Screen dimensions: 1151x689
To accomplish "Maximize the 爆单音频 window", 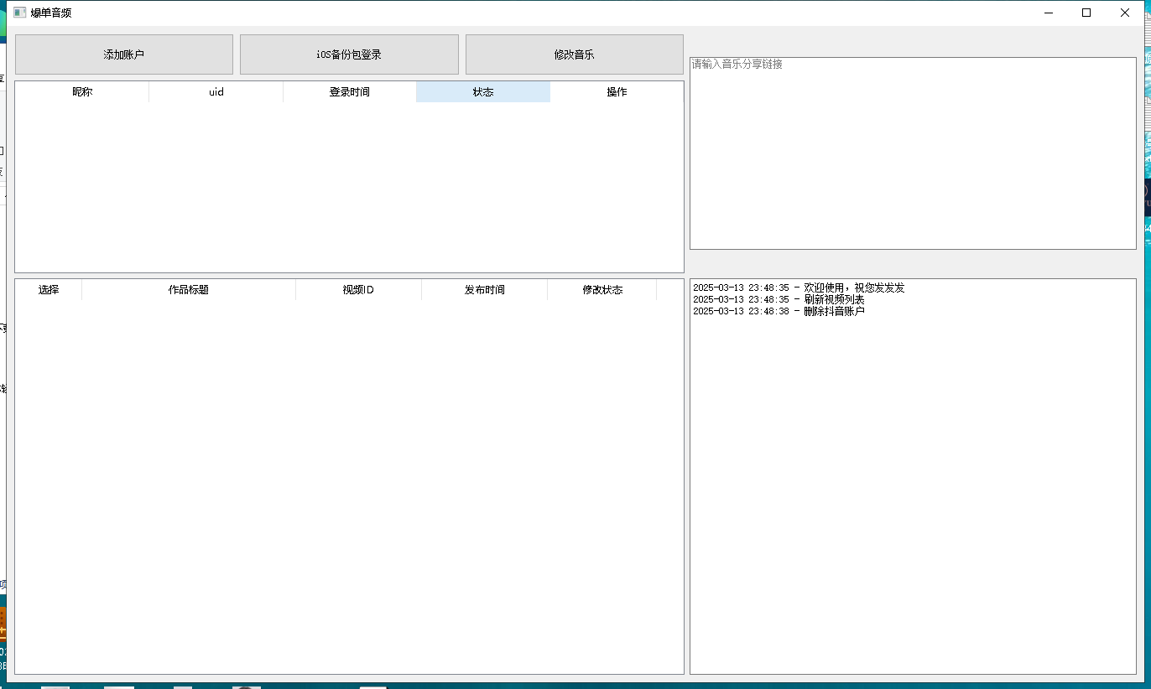I will (1086, 13).
